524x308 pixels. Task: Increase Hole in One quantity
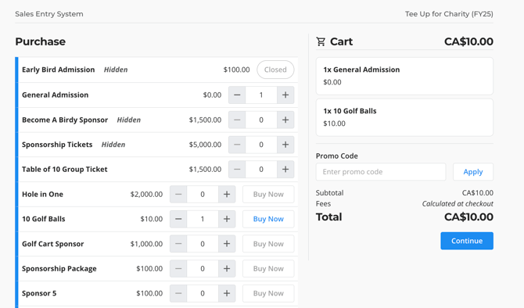coord(227,194)
